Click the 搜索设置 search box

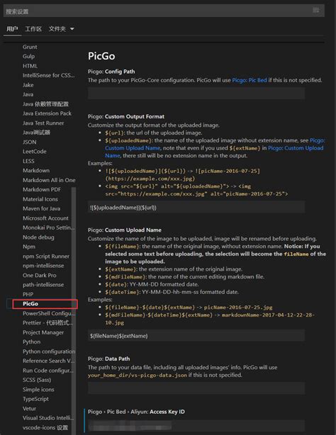pos(164,11)
